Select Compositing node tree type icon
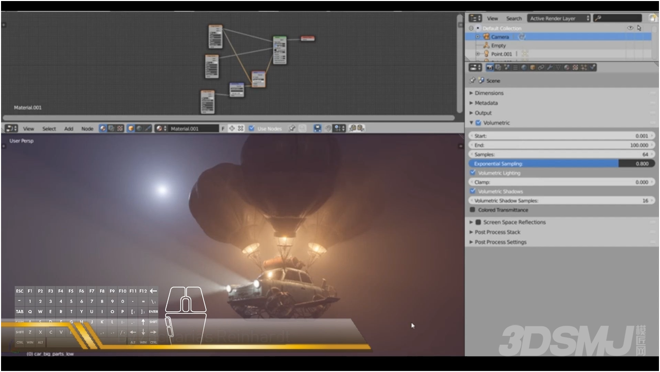The image size is (660, 372). (x=111, y=128)
